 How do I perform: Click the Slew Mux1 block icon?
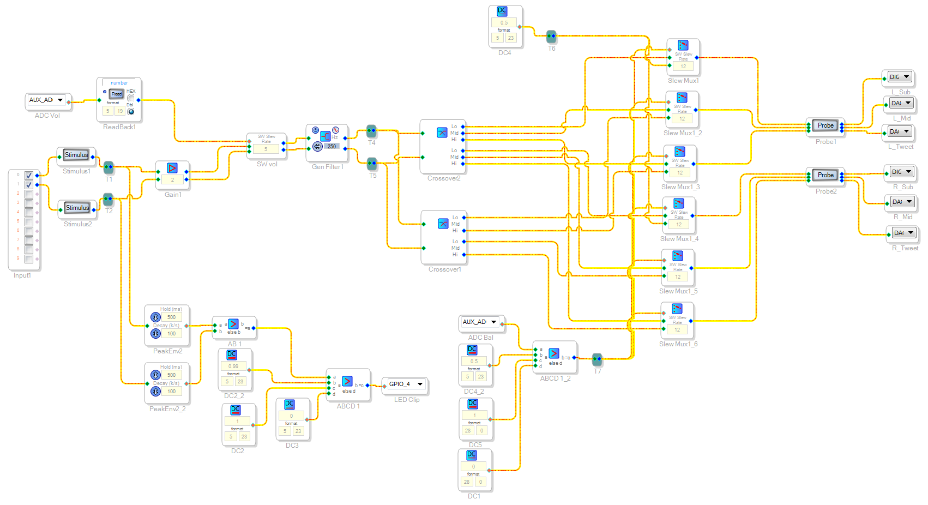point(683,45)
